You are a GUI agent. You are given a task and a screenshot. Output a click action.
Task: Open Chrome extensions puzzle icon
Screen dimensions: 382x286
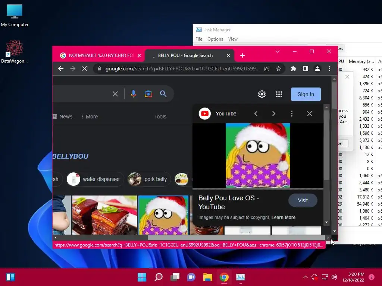tap(294, 69)
